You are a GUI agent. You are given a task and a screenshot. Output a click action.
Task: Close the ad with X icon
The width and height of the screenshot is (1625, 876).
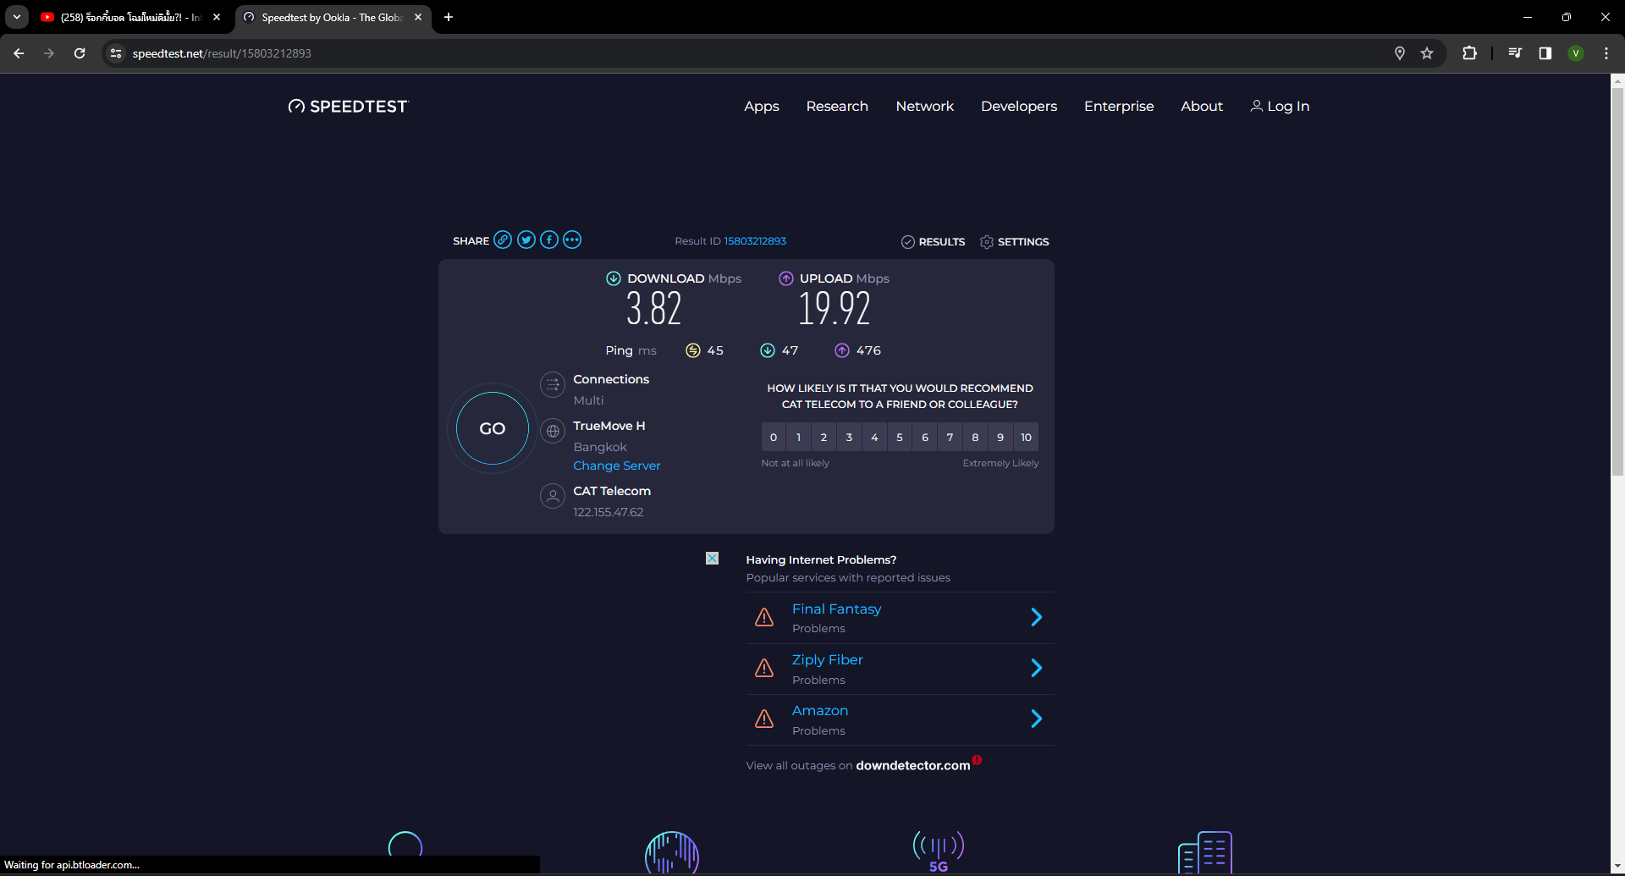(713, 559)
